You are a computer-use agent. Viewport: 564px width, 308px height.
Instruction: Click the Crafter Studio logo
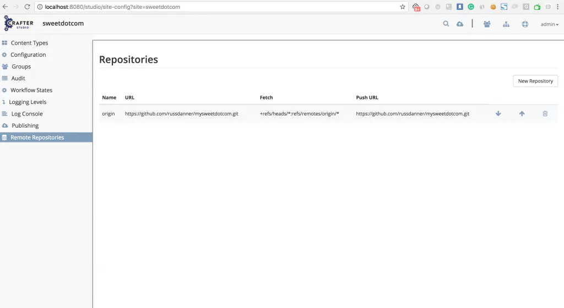[x=19, y=24]
